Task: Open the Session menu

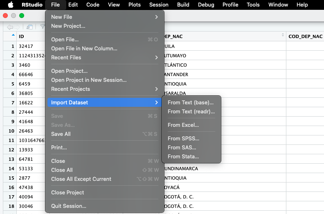Action: (159, 5)
